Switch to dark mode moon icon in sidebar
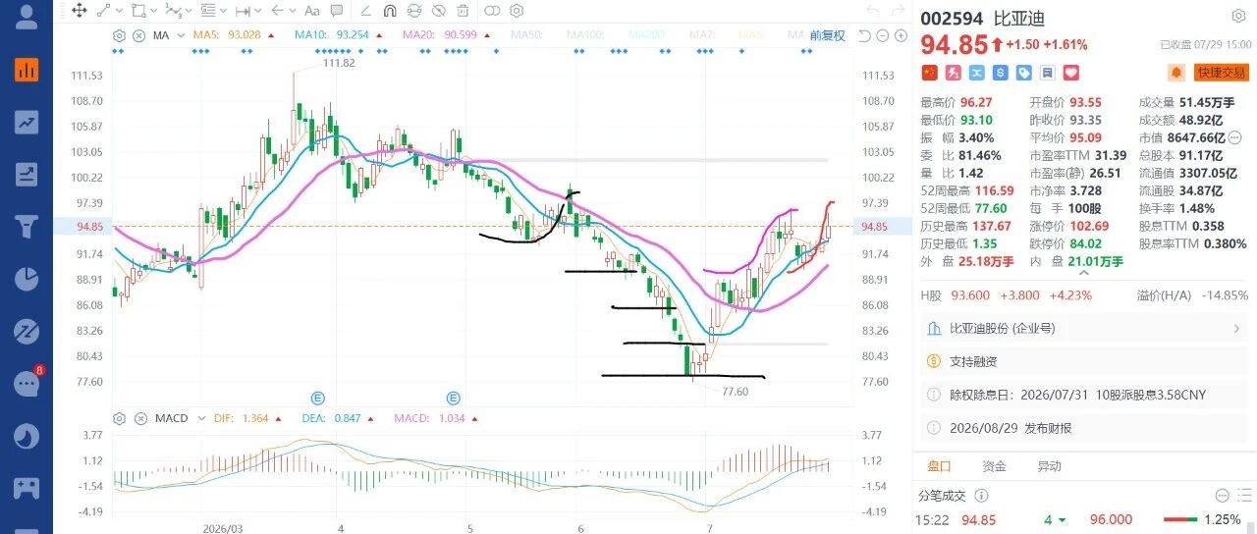The height and width of the screenshot is (534, 1257). click(27, 436)
